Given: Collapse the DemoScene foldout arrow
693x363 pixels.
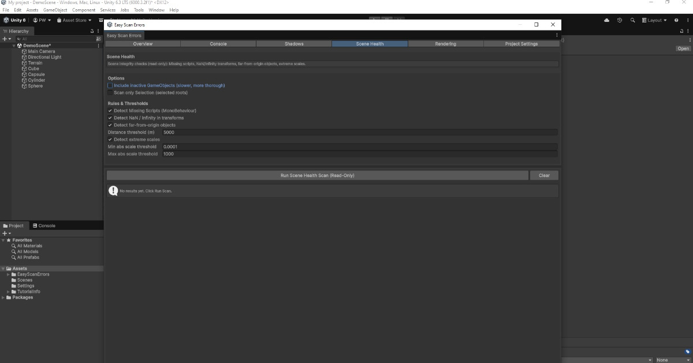Looking at the screenshot, I should pyautogui.click(x=14, y=46).
